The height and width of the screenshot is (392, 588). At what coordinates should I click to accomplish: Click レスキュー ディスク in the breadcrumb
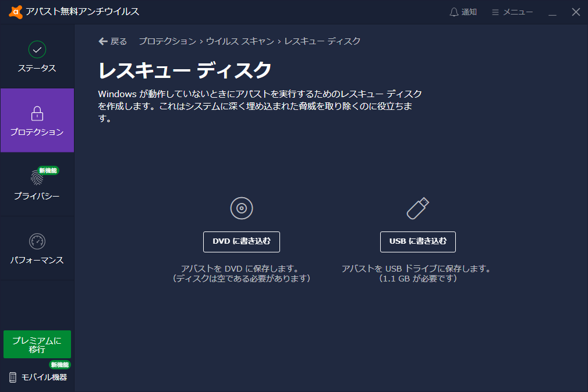(x=322, y=41)
